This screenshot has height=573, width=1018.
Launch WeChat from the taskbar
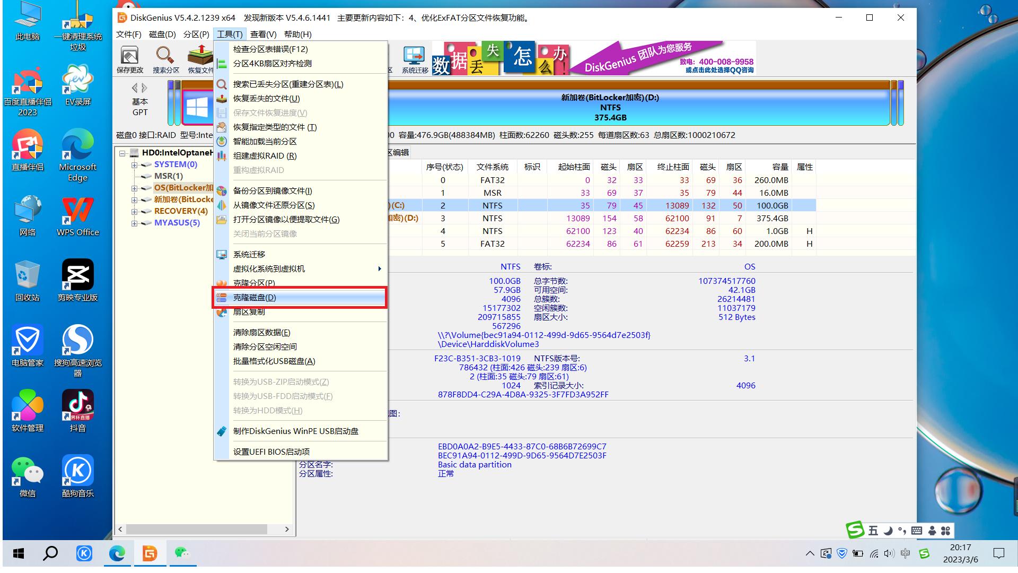click(x=182, y=553)
